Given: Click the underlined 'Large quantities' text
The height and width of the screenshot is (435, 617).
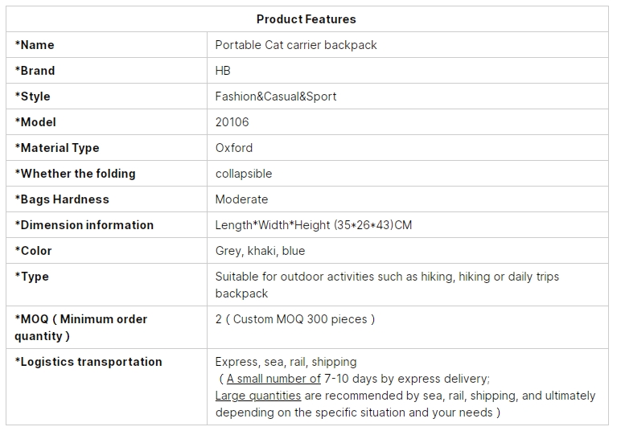Looking at the screenshot, I should tap(257, 396).
